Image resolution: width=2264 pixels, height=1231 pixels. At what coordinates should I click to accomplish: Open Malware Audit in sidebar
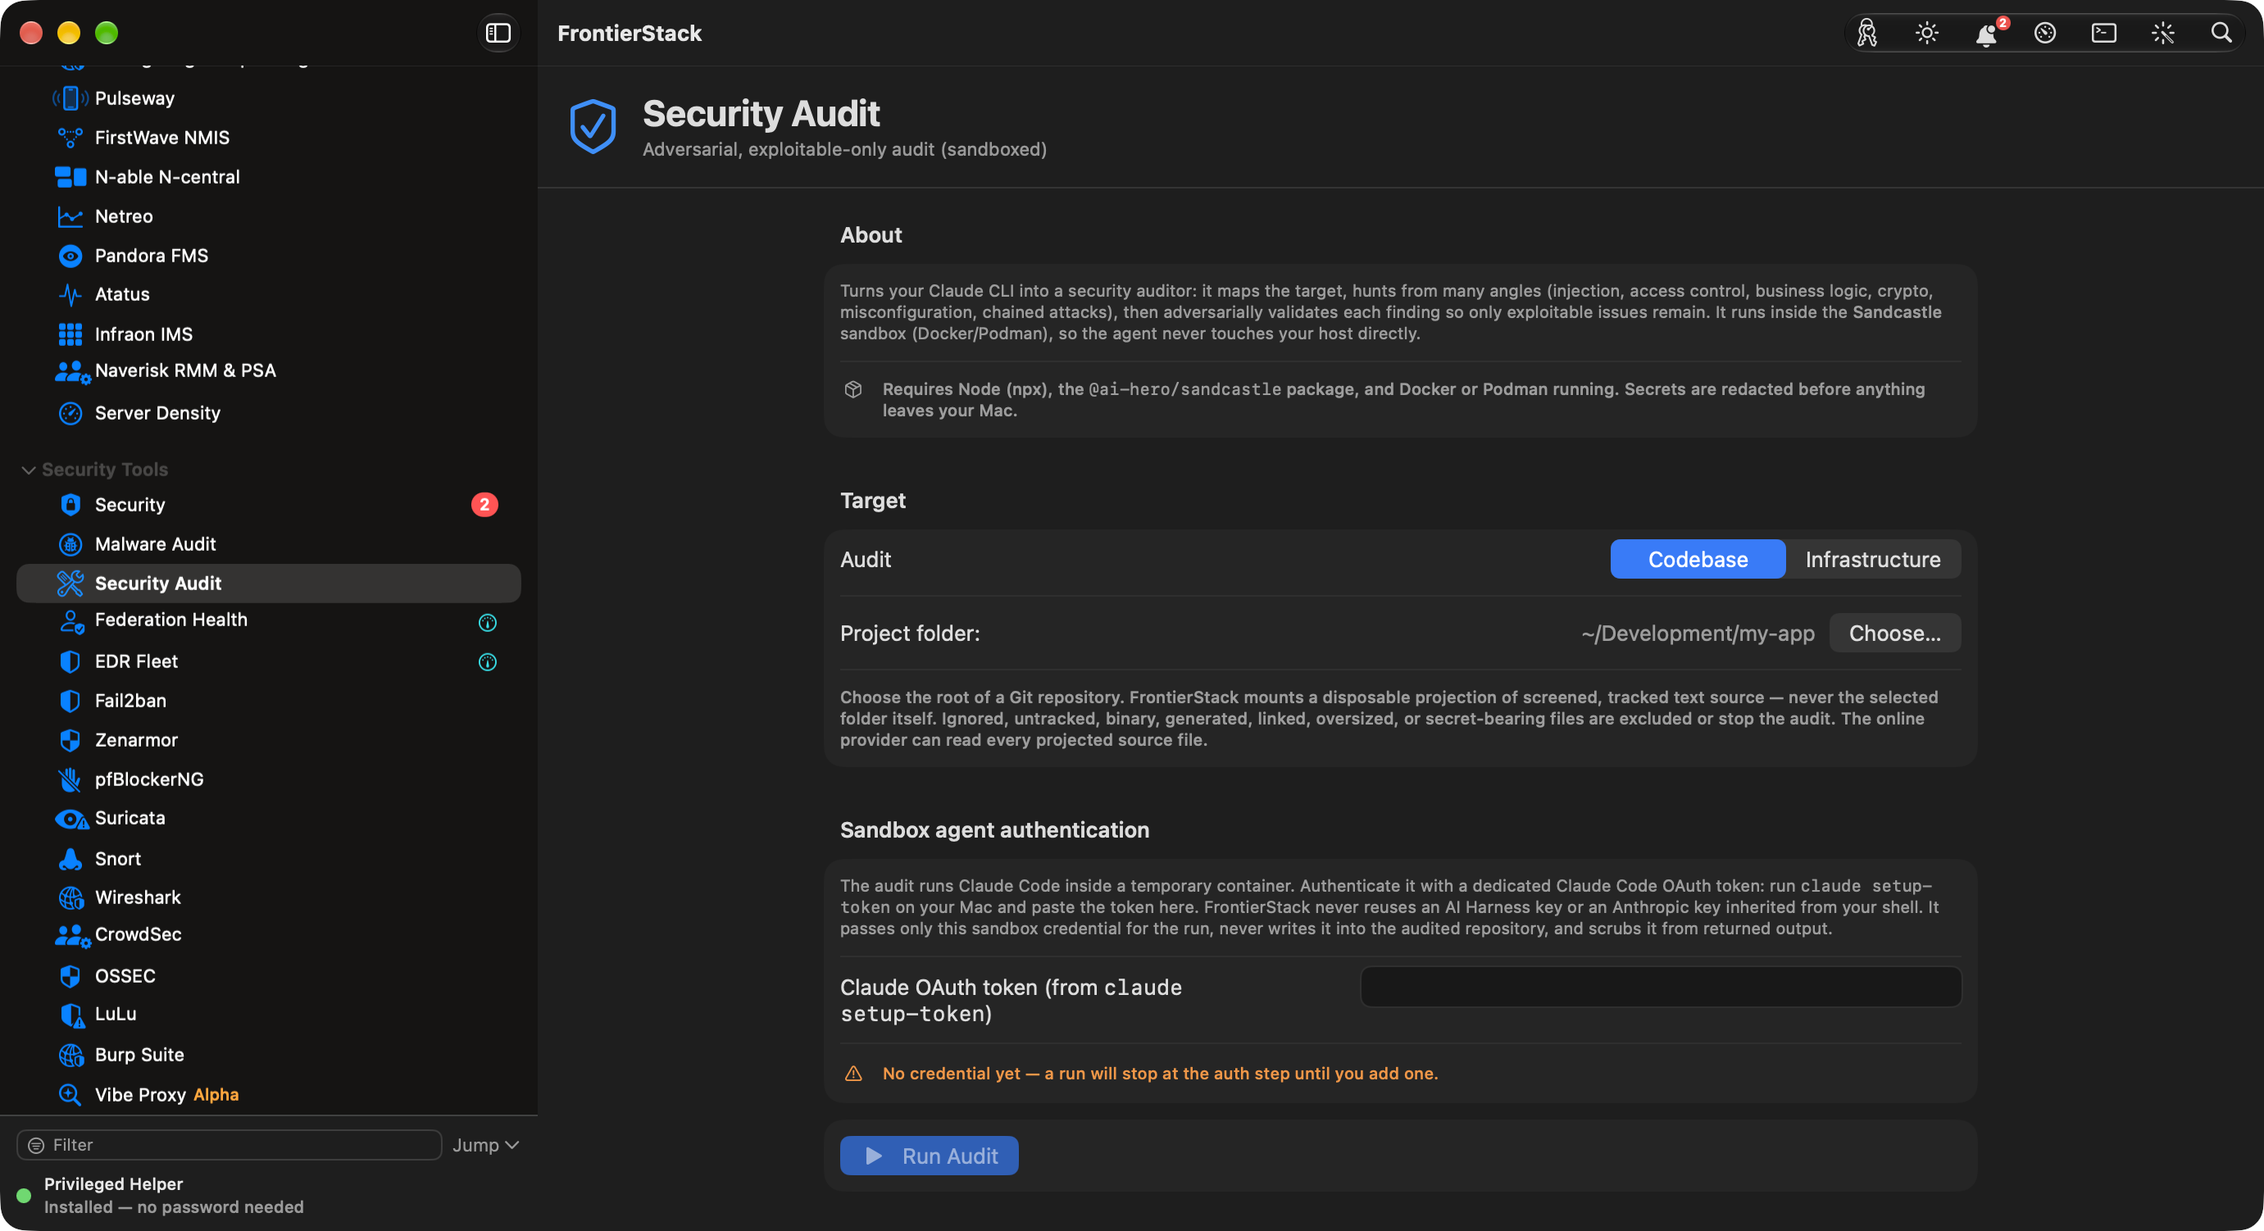point(269,544)
